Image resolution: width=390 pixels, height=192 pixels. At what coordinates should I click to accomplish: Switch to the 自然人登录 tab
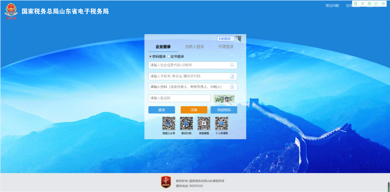pyautogui.click(x=195, y=47)
